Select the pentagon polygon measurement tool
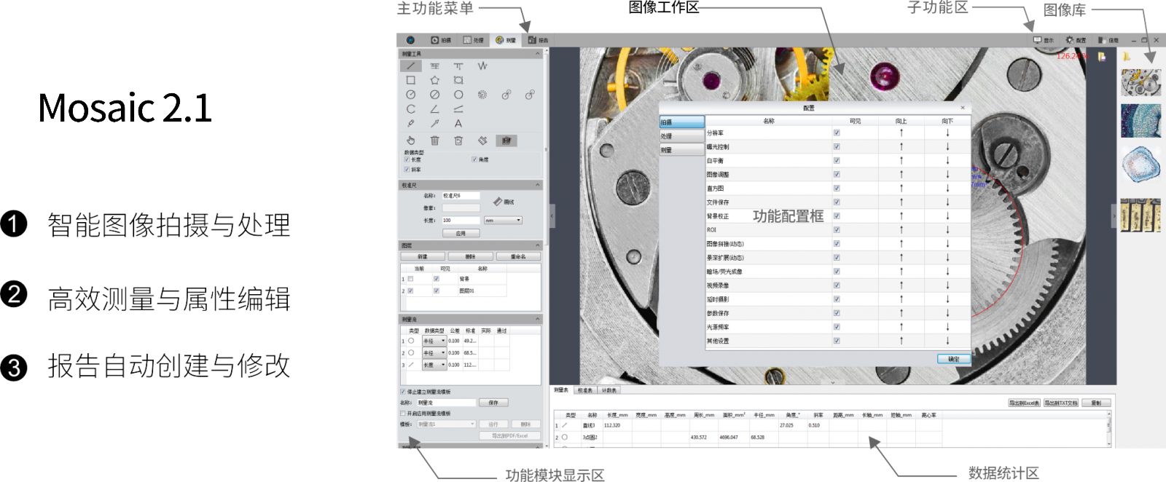The height and width of the screenshot is (482, 1166). (435, 80)
